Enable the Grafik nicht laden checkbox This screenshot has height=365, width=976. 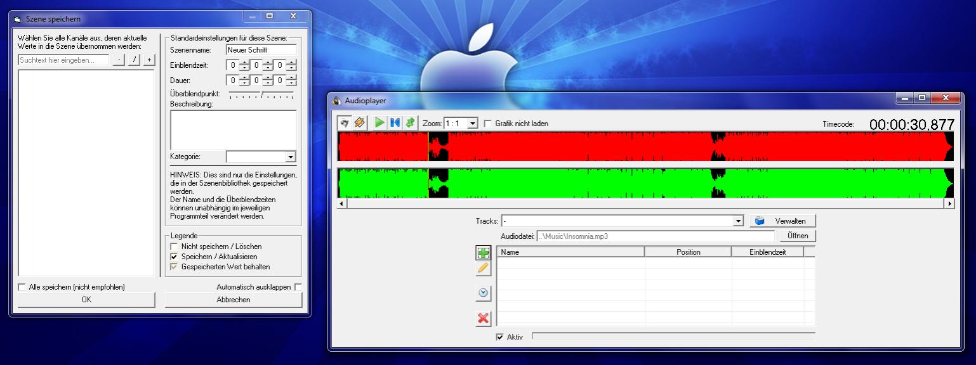(488, 124)
